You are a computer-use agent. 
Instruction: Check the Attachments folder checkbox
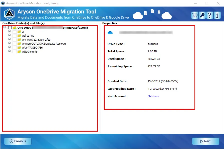(15, 52)
